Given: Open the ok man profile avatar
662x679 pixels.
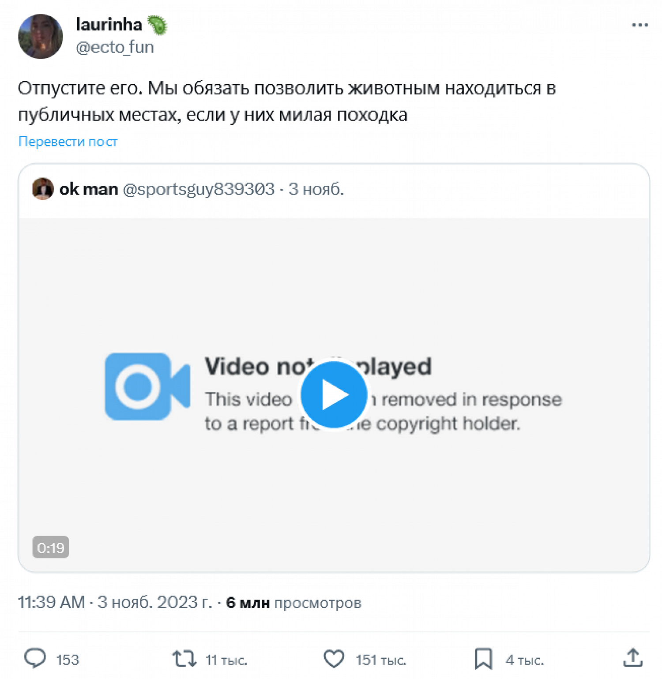Looking at the screenshot, I should (x=43, y=189).
